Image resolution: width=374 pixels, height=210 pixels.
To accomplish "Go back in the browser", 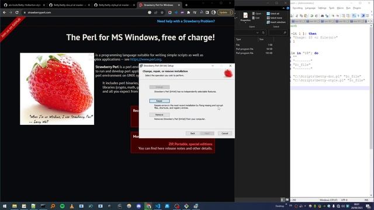I will point(5,12).
